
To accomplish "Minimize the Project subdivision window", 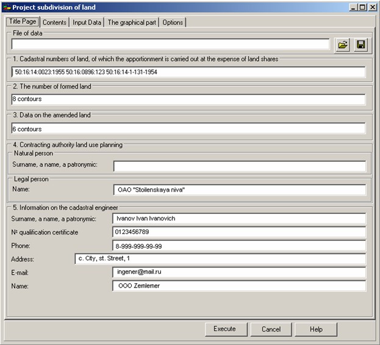I will 354,7.
